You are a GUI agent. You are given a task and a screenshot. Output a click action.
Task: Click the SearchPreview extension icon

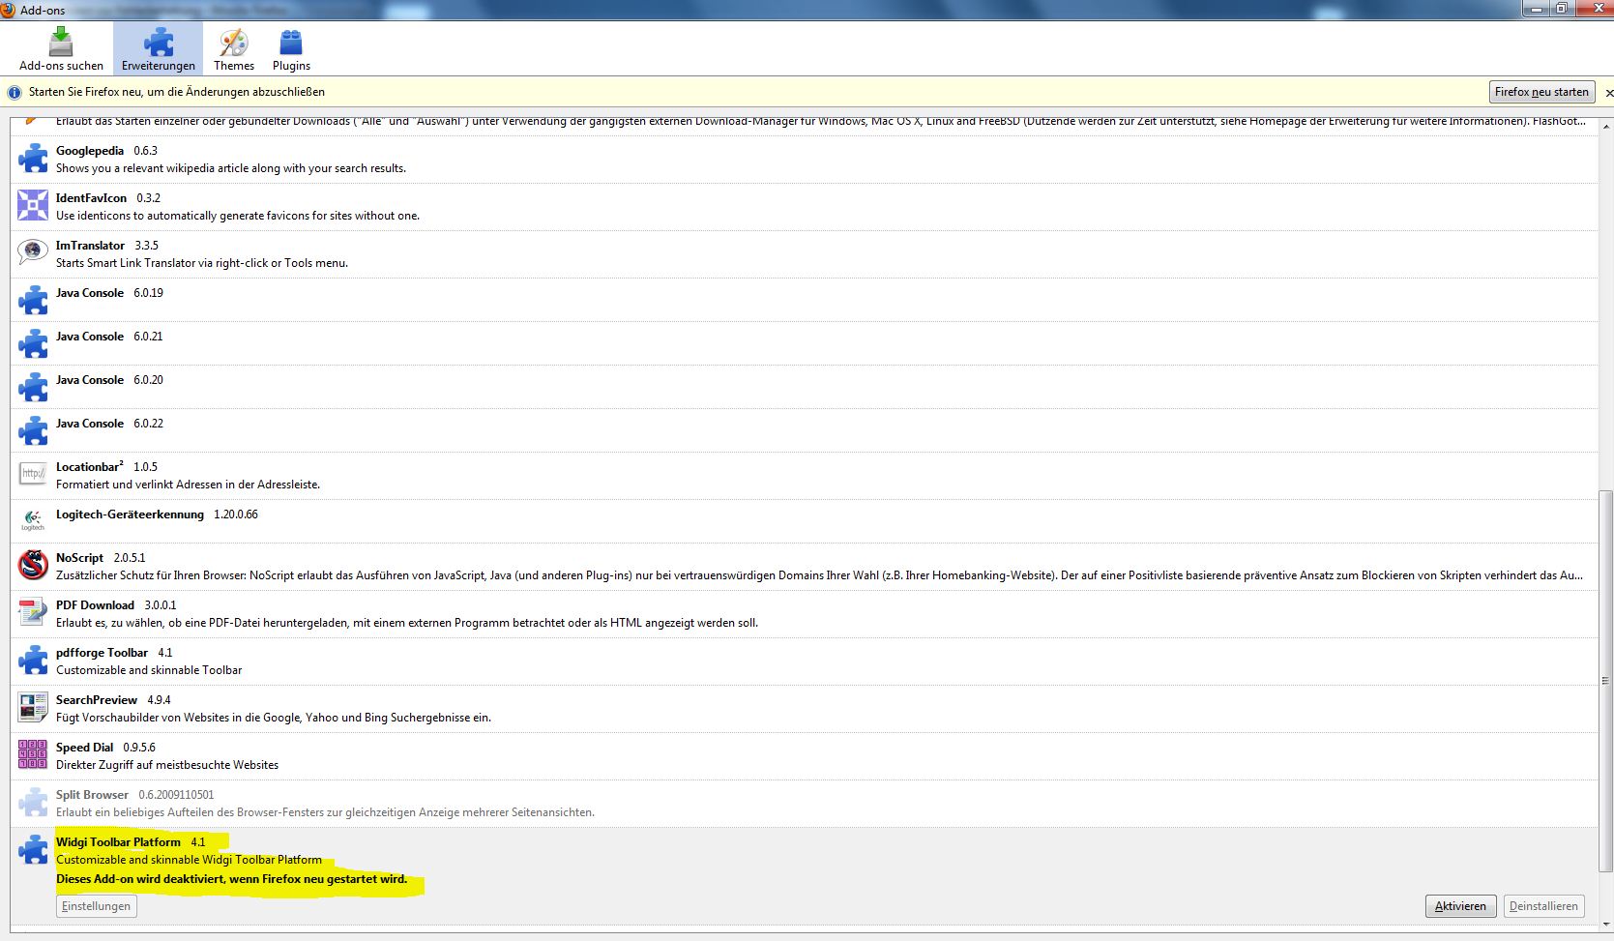click(33, 707)
